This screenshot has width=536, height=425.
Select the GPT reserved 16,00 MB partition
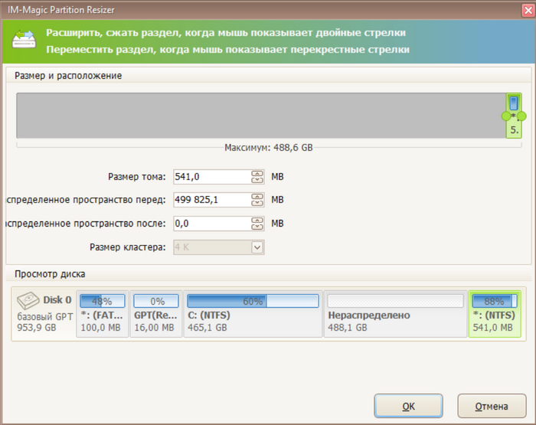[x=156, y=314]
